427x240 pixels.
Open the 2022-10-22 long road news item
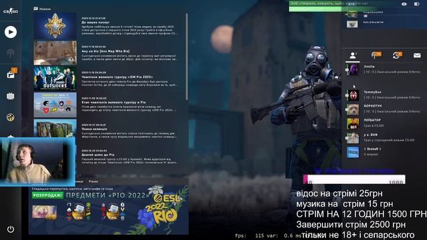[x=129, y=157]
